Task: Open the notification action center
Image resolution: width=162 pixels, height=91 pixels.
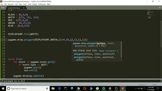Action: tap(158, 88)
